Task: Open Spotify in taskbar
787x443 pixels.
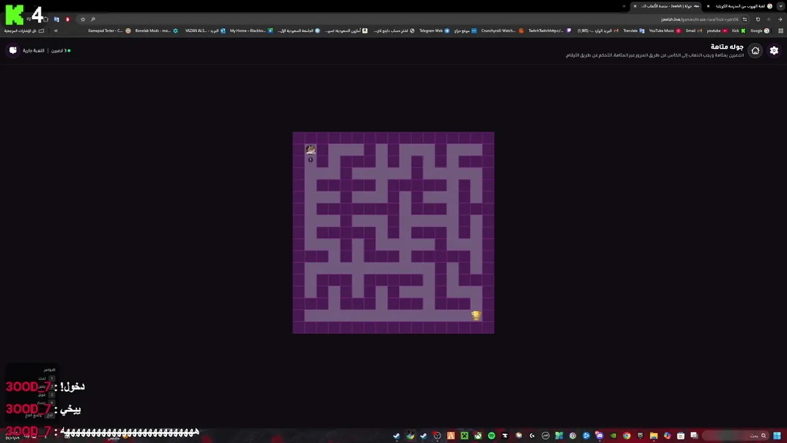Action: point(491,436)
